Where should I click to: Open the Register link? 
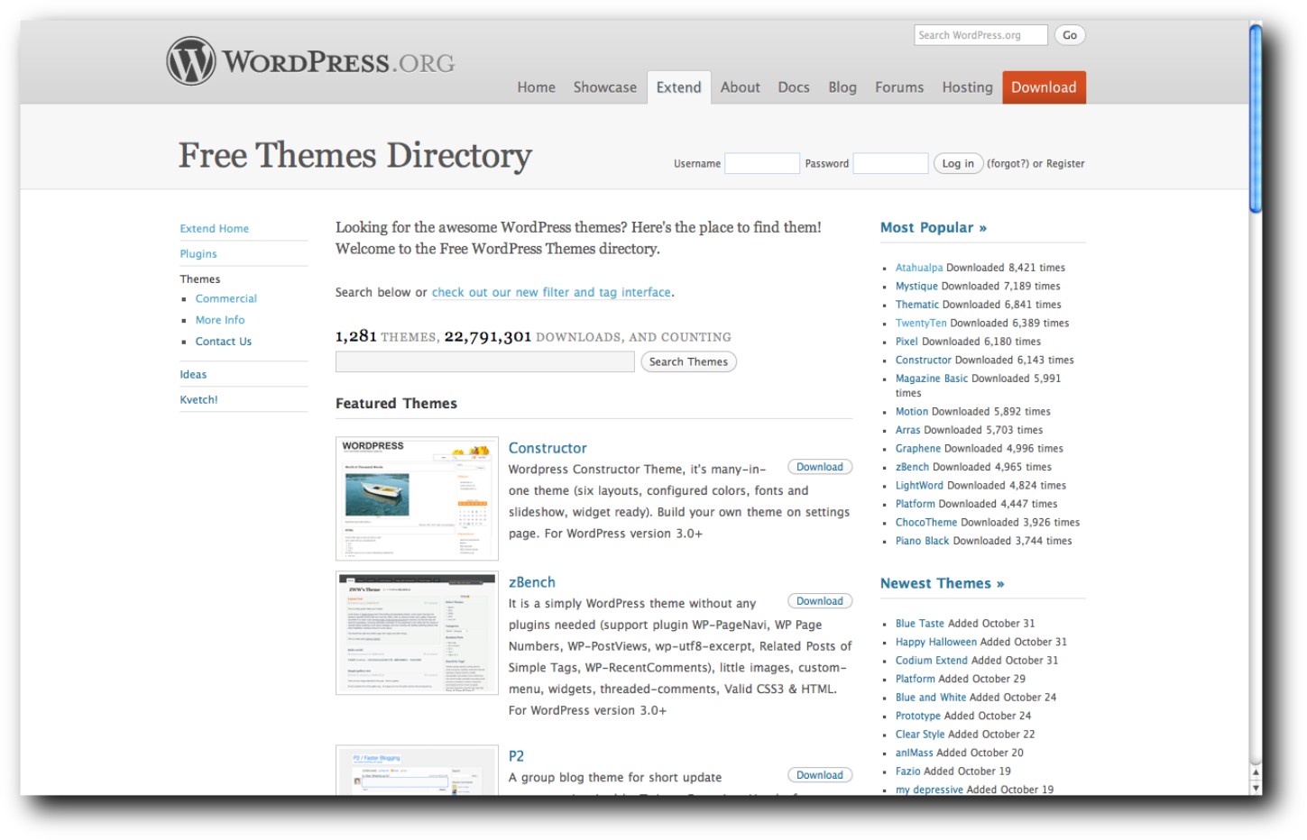coord(1065,164)
